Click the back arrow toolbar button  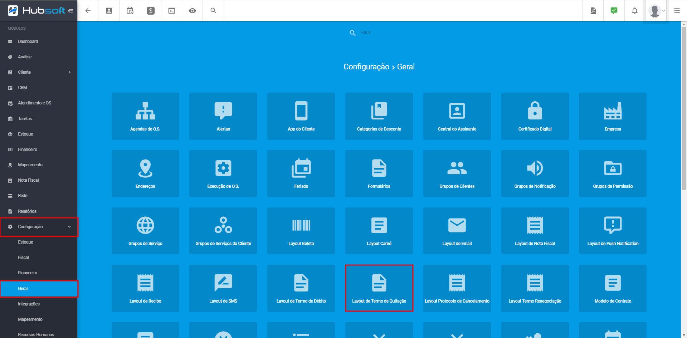click(88, 11)
